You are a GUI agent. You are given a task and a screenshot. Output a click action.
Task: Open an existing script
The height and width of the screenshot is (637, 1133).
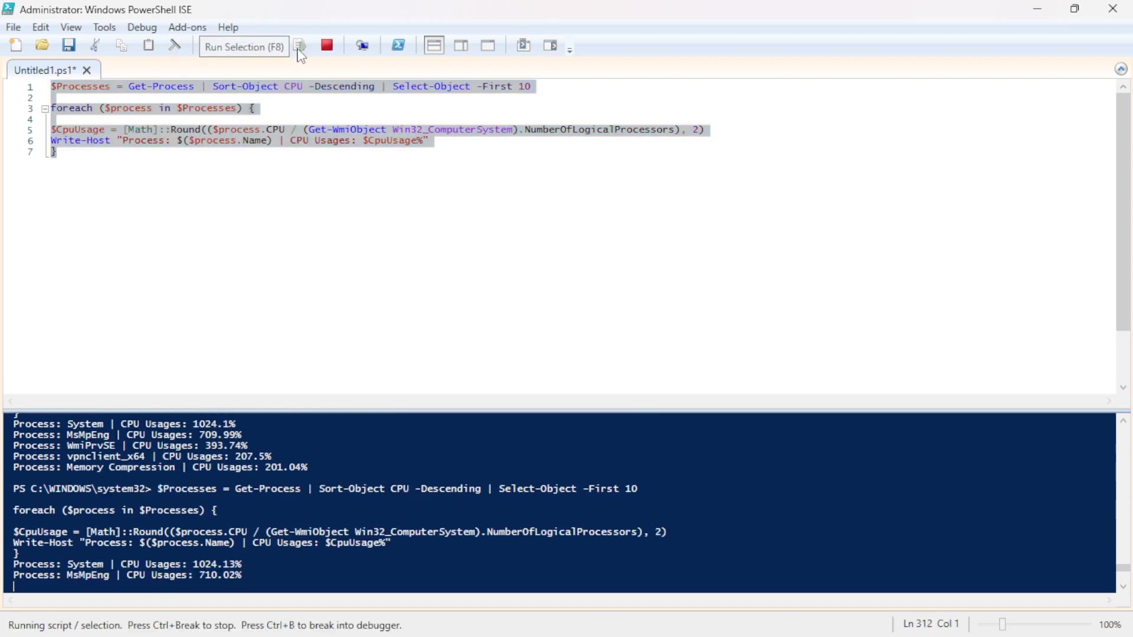(42, 45)
